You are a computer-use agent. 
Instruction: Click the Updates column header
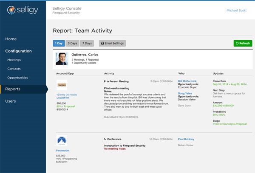[218, 73]
